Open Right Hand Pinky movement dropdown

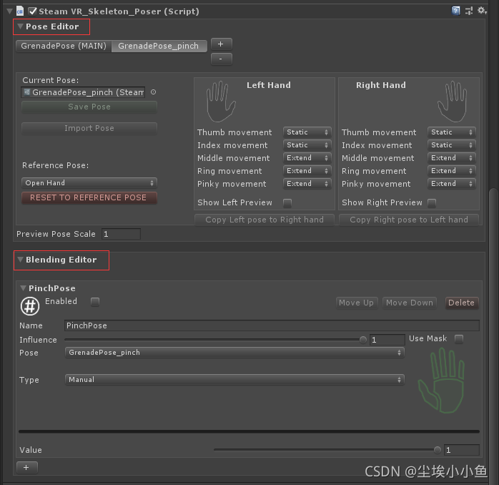click(452, 184)
